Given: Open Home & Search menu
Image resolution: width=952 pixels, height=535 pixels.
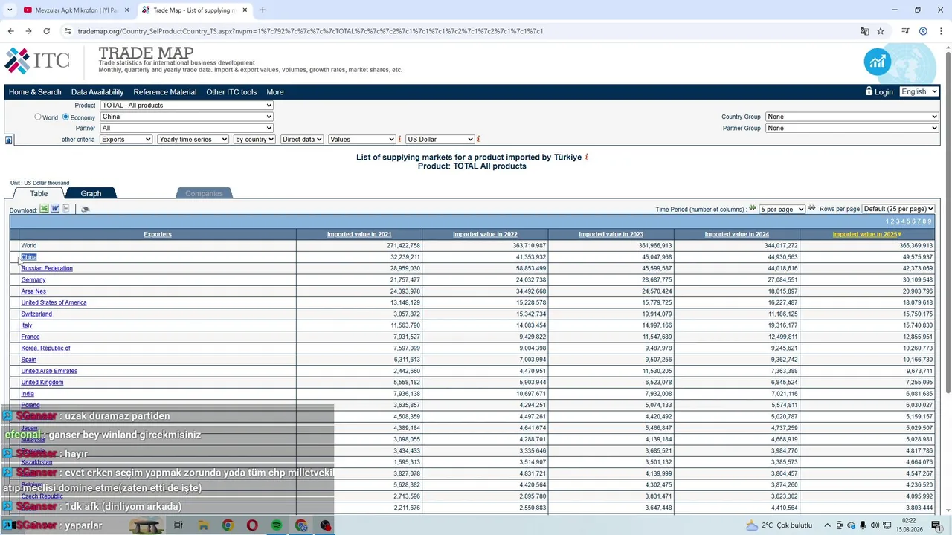Looking at the screenshot, I should pyautogui.click(x=35, y=92).
